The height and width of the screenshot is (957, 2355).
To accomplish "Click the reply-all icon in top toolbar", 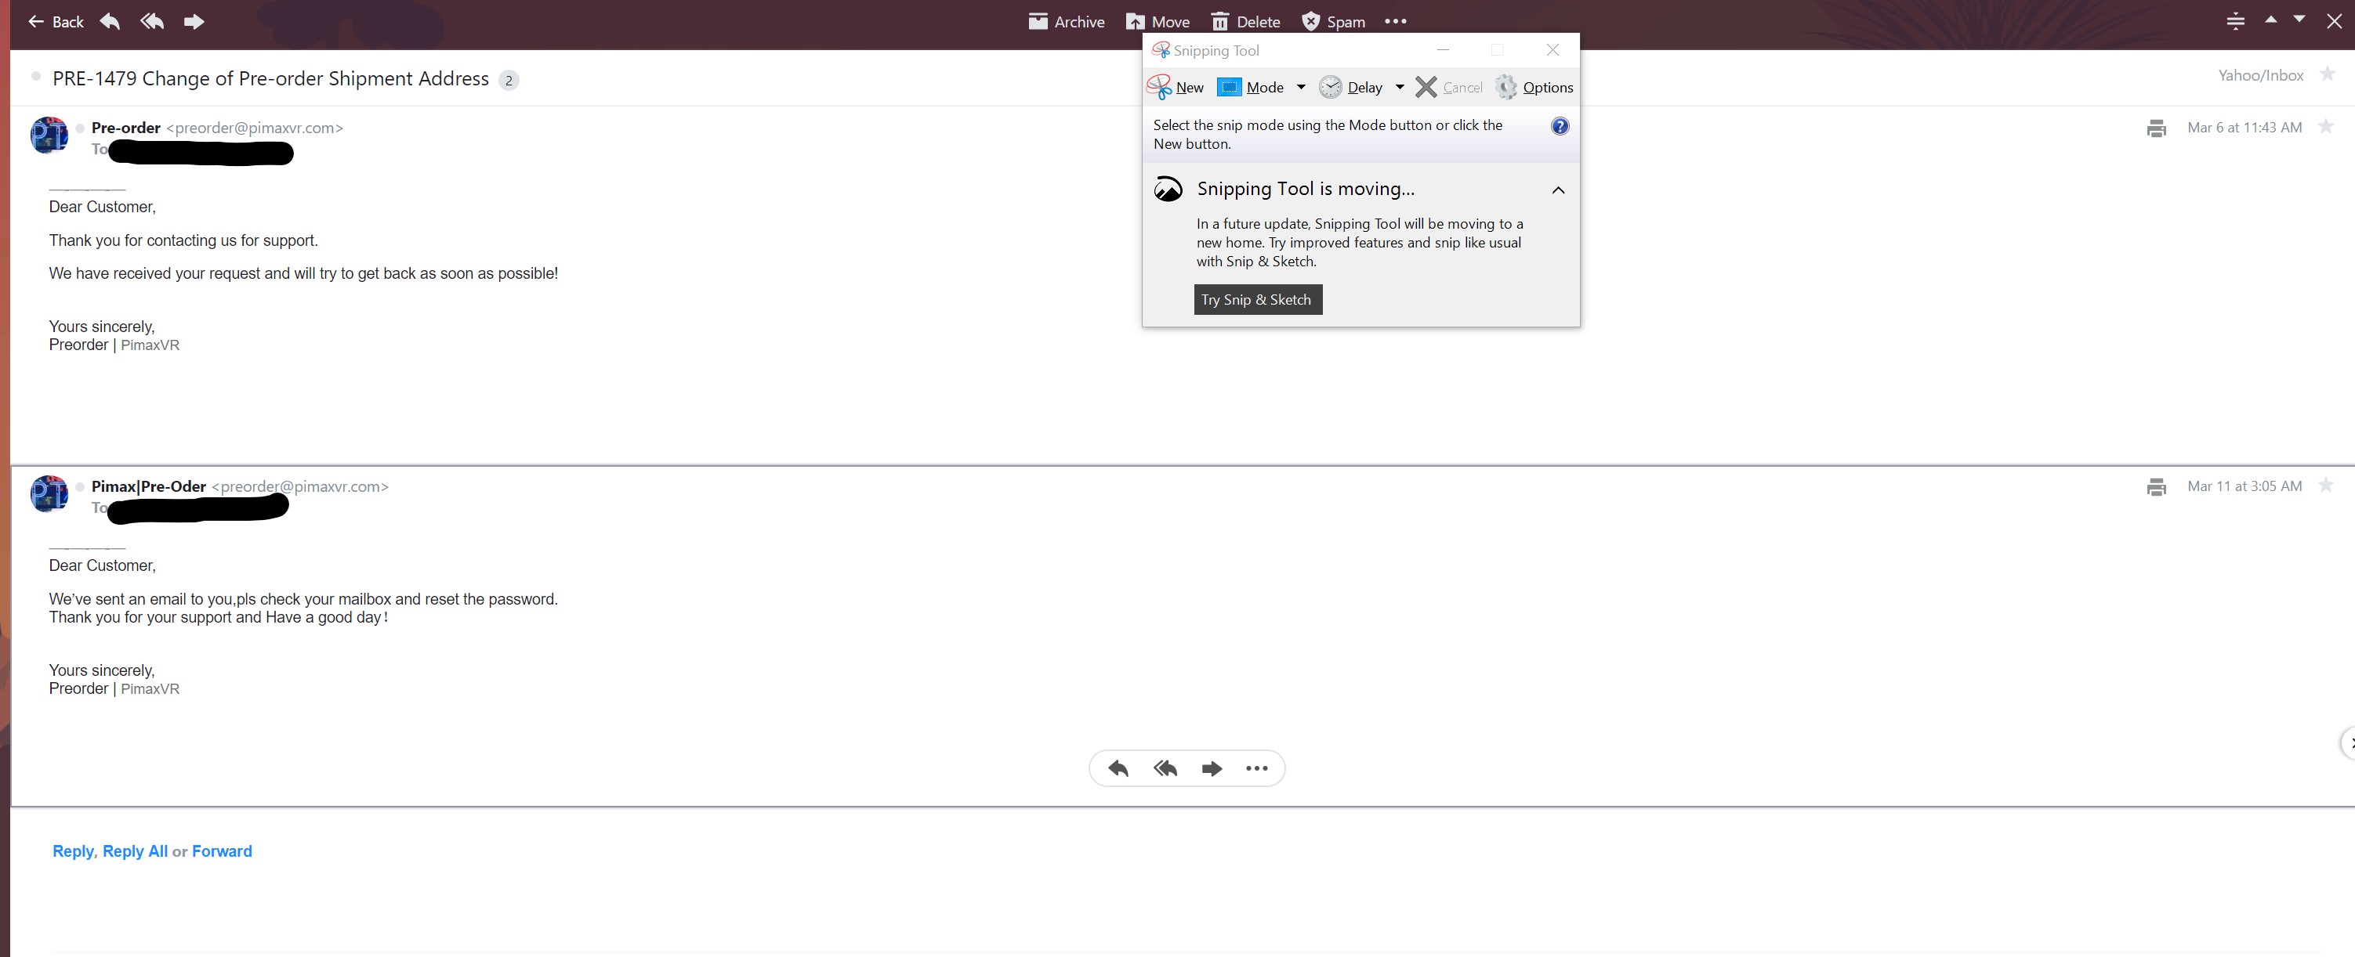I will pyautogui.click(x=152, y=21).
